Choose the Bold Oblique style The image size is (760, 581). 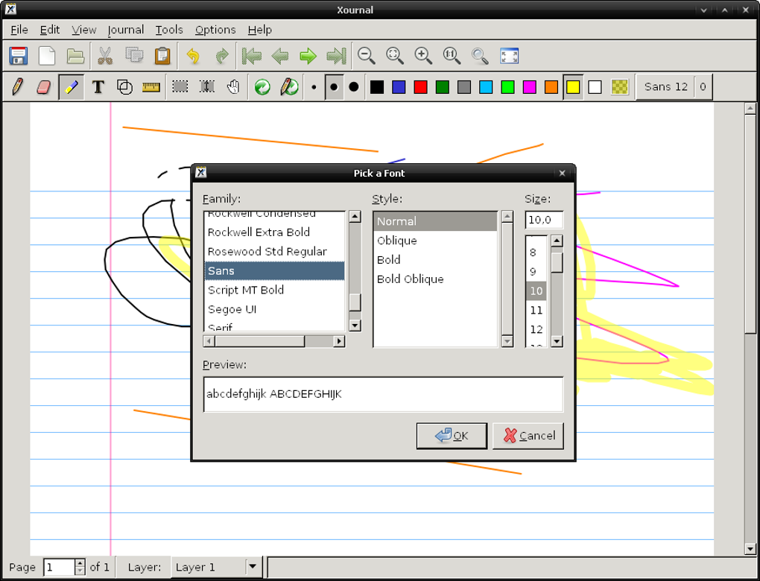click(x=435, y=279)
